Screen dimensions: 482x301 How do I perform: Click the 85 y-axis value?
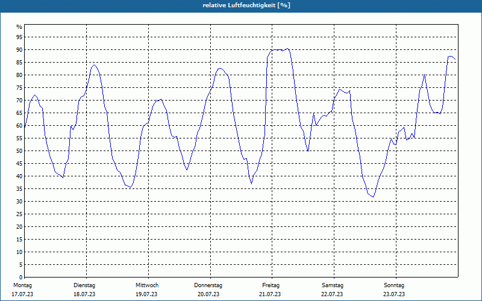click(x=19, y=63)
